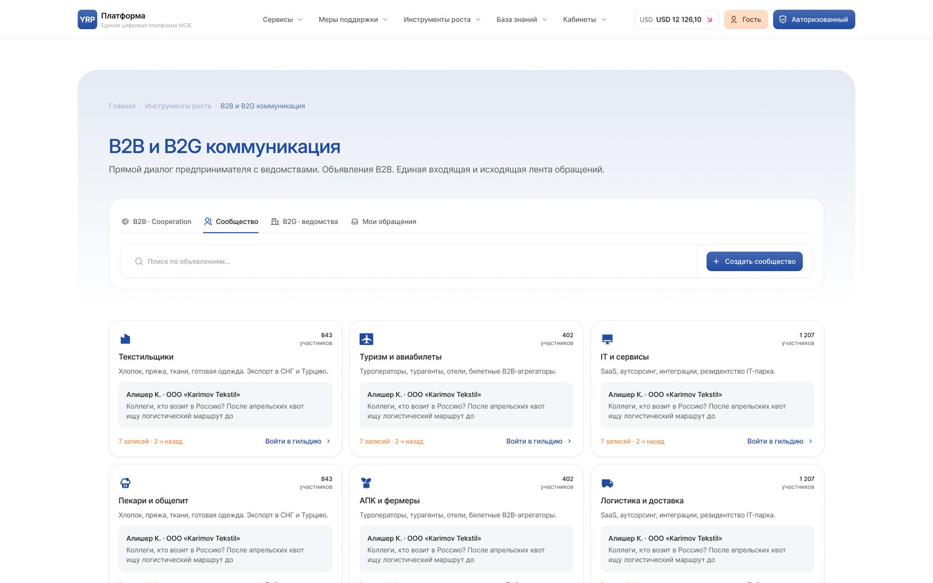Open the База знаний dropdown
Viewport: 933px width, 583px height.
click(x=522, y=19)
